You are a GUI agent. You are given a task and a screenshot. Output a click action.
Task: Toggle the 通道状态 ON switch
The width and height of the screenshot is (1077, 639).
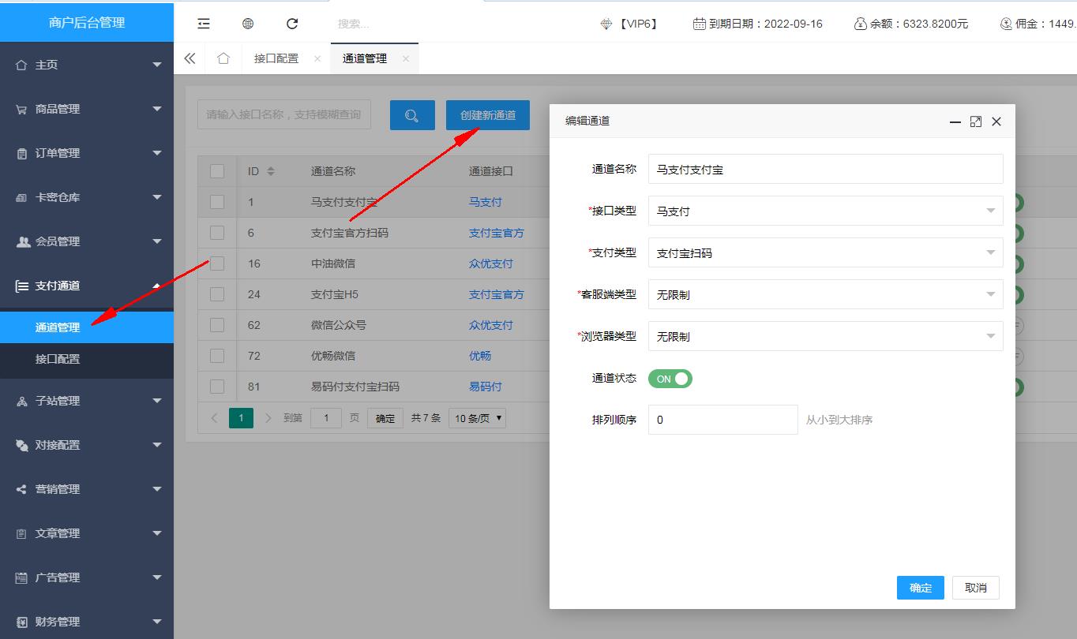[x=670, y=379]
